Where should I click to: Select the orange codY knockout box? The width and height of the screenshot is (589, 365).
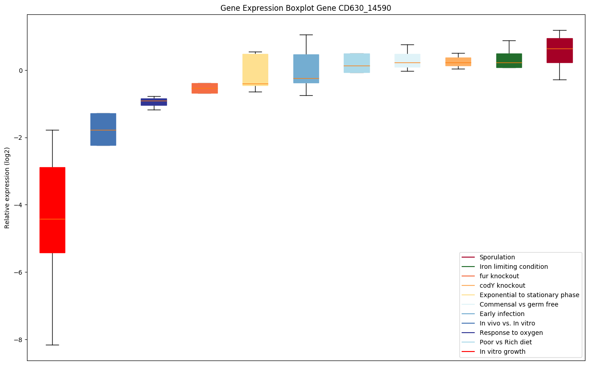tap(458, 62)
